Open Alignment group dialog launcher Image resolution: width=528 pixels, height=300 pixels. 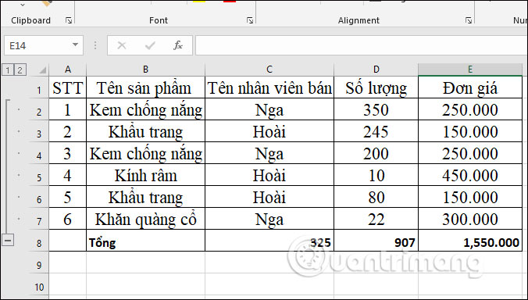[x=469, y=20]
